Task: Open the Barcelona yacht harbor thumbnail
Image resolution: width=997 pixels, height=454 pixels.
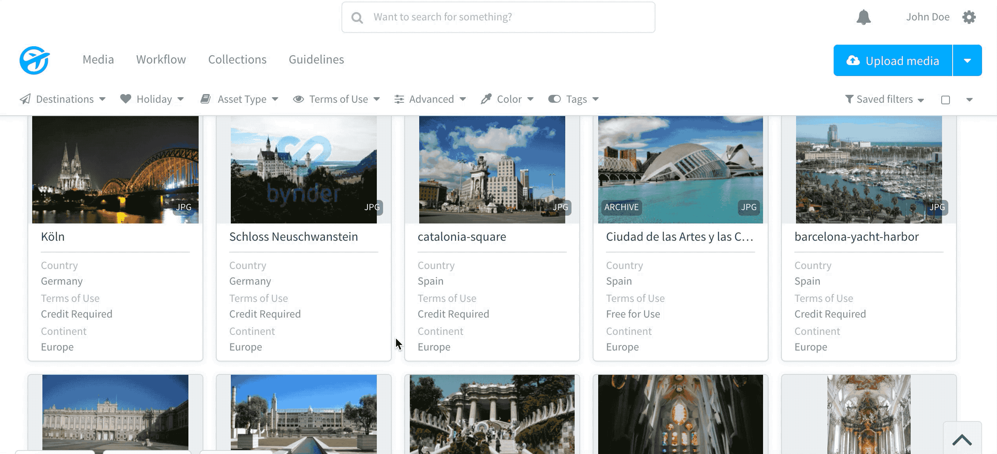Action: tap(869, 169)
